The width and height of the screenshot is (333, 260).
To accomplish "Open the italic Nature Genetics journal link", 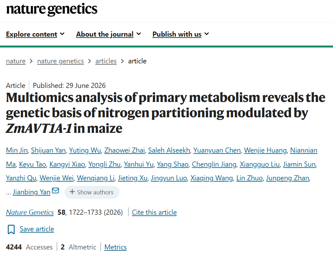I will tap(30, 212).
